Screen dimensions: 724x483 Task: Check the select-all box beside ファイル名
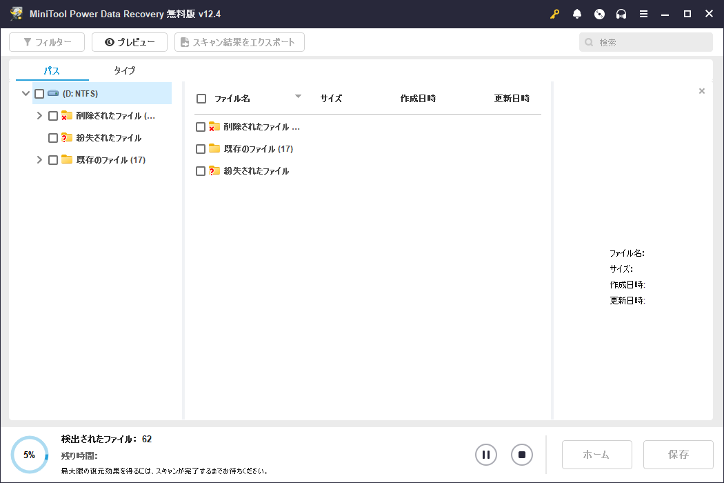coord(201,98)
